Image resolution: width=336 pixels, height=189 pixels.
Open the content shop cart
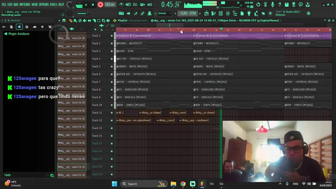(x=270, y=13)
